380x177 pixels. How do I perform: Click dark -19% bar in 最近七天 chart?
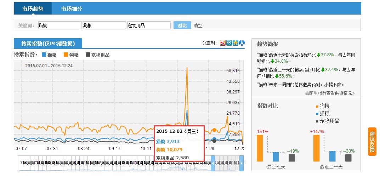click(292, 158)
